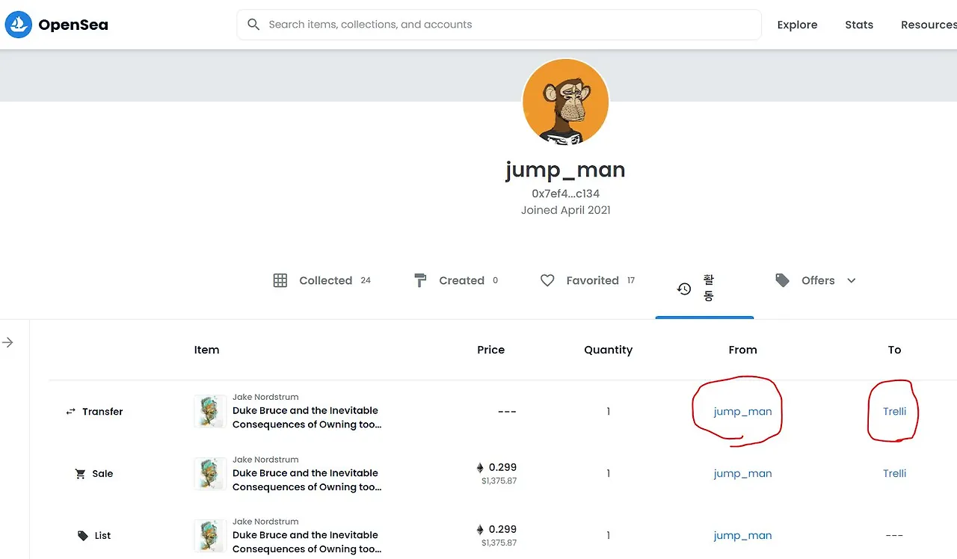Viewport: 957px width, 559px height.
Task: Click the activity history clock icon
Action: pyautogui.click(x=684, y=288)
